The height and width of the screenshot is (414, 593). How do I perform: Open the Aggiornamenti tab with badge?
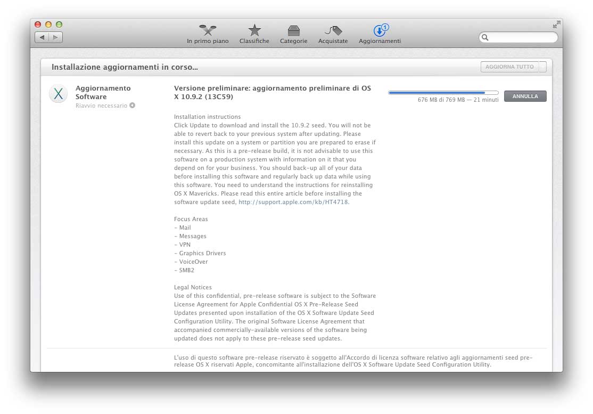click(380, 35)
